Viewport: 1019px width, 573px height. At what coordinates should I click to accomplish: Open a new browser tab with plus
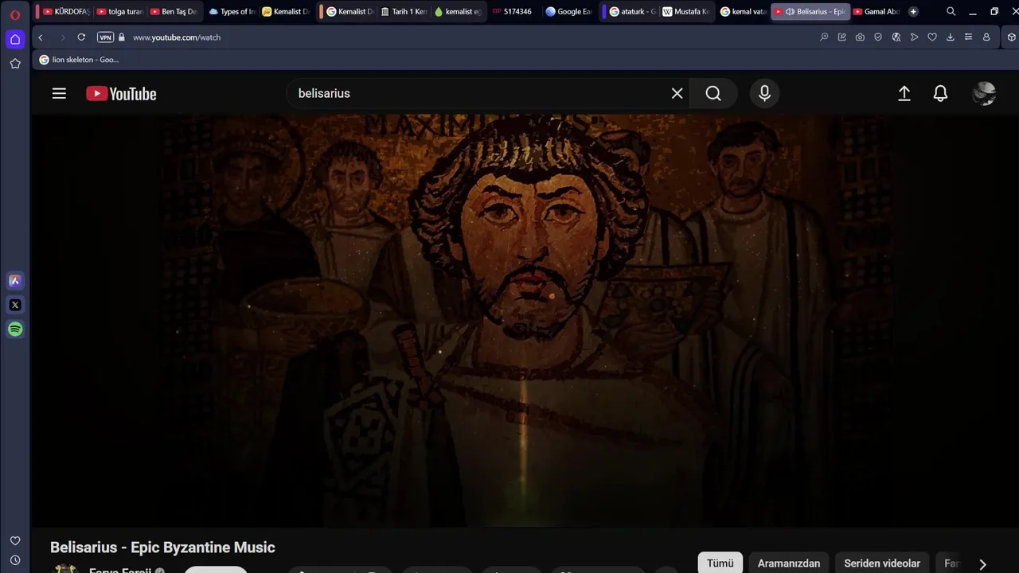(x=913, y=12)
